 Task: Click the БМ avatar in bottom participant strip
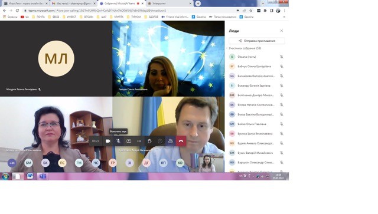(28, 163)
